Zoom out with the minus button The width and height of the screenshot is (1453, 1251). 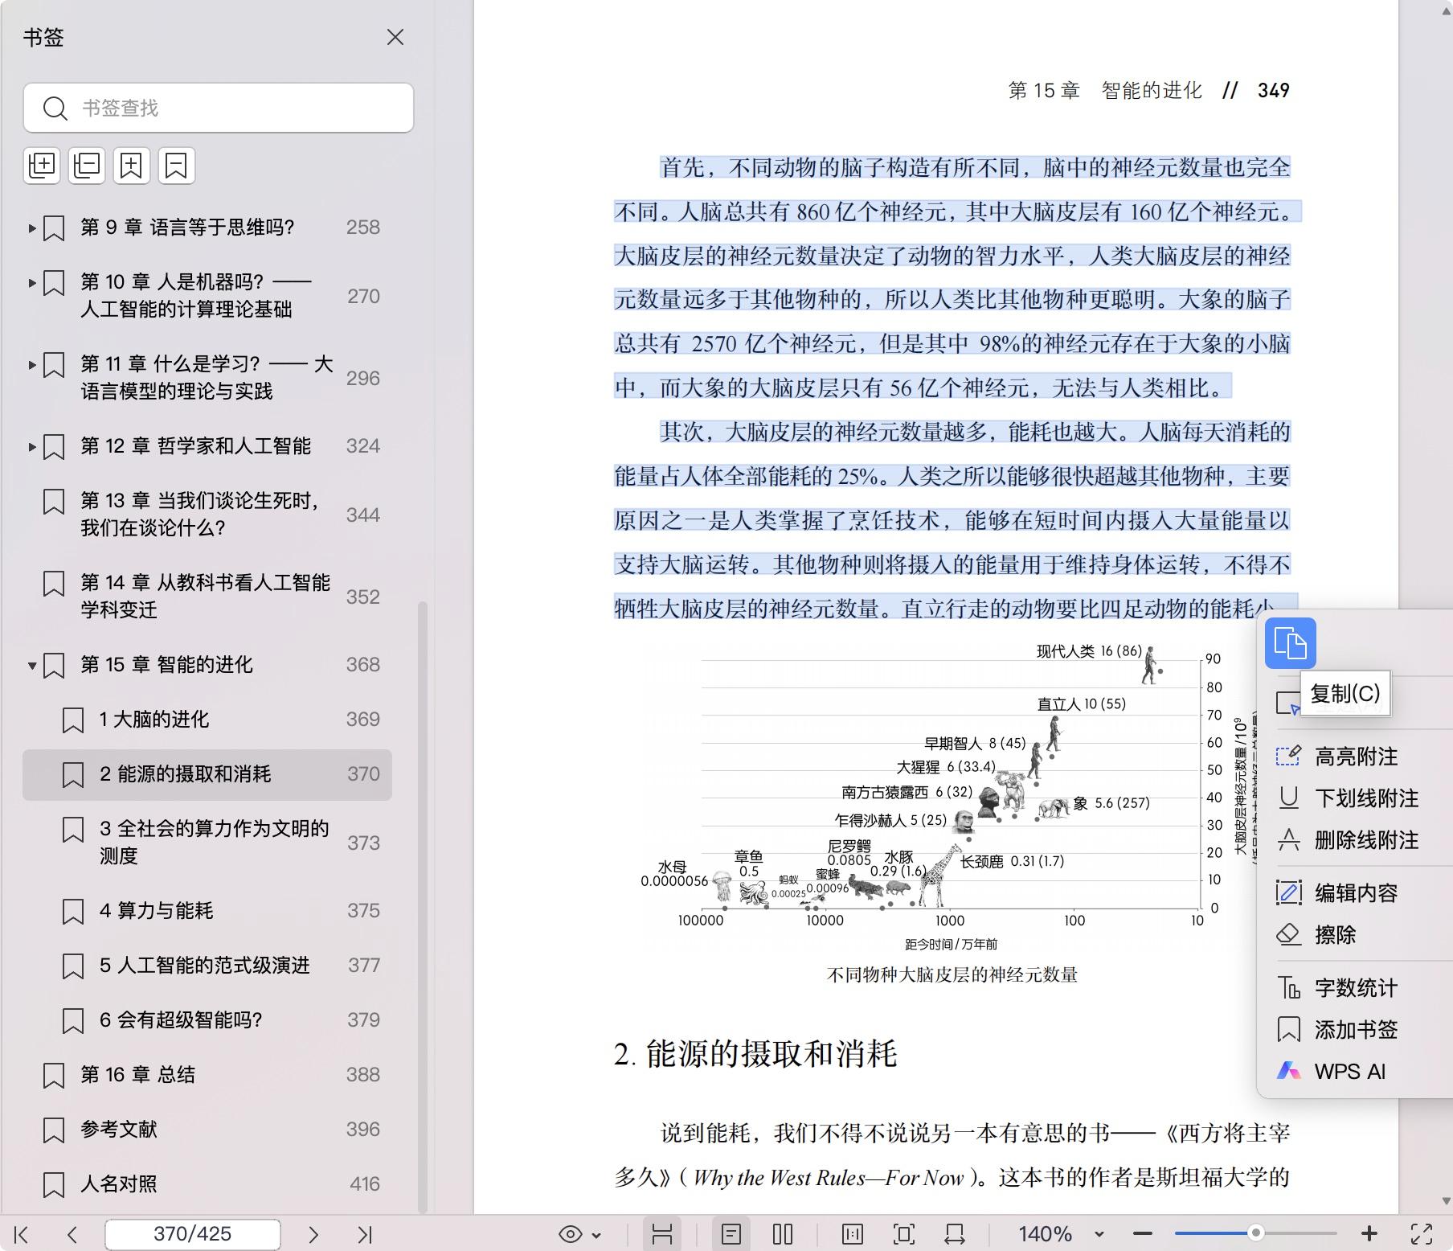[x=1143, y=1234]
